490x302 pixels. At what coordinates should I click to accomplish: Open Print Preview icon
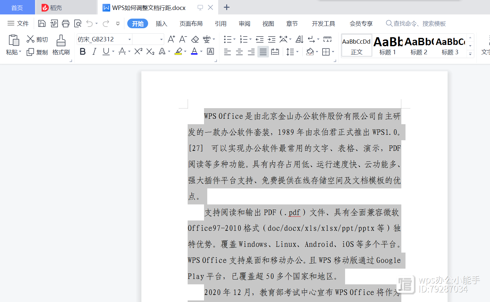click(x=78, y=23)
